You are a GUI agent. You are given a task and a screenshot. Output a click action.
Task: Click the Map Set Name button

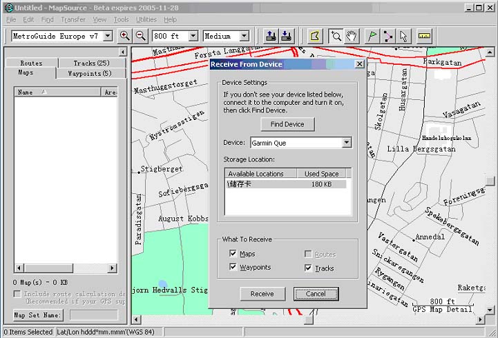(37, 315)
